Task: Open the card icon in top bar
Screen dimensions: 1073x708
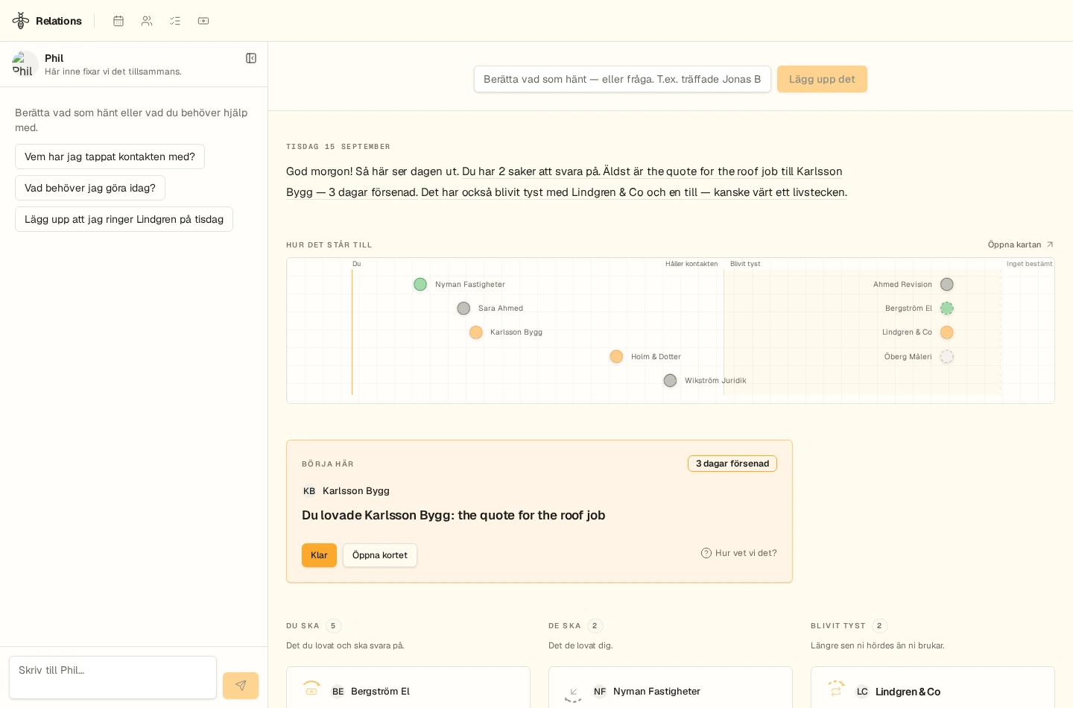Action: click(203, 21)
